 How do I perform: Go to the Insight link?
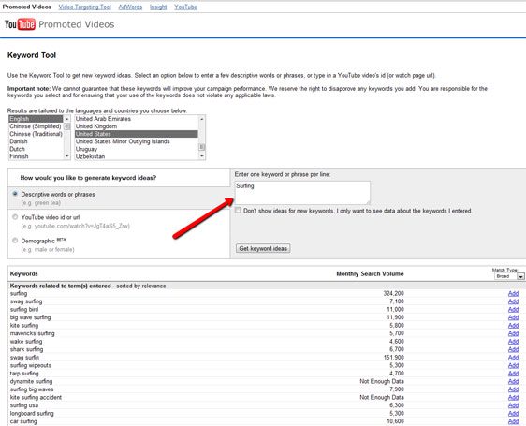tap(158, 7)
